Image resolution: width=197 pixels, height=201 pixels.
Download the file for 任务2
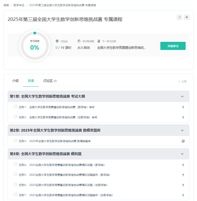[183, 117]
